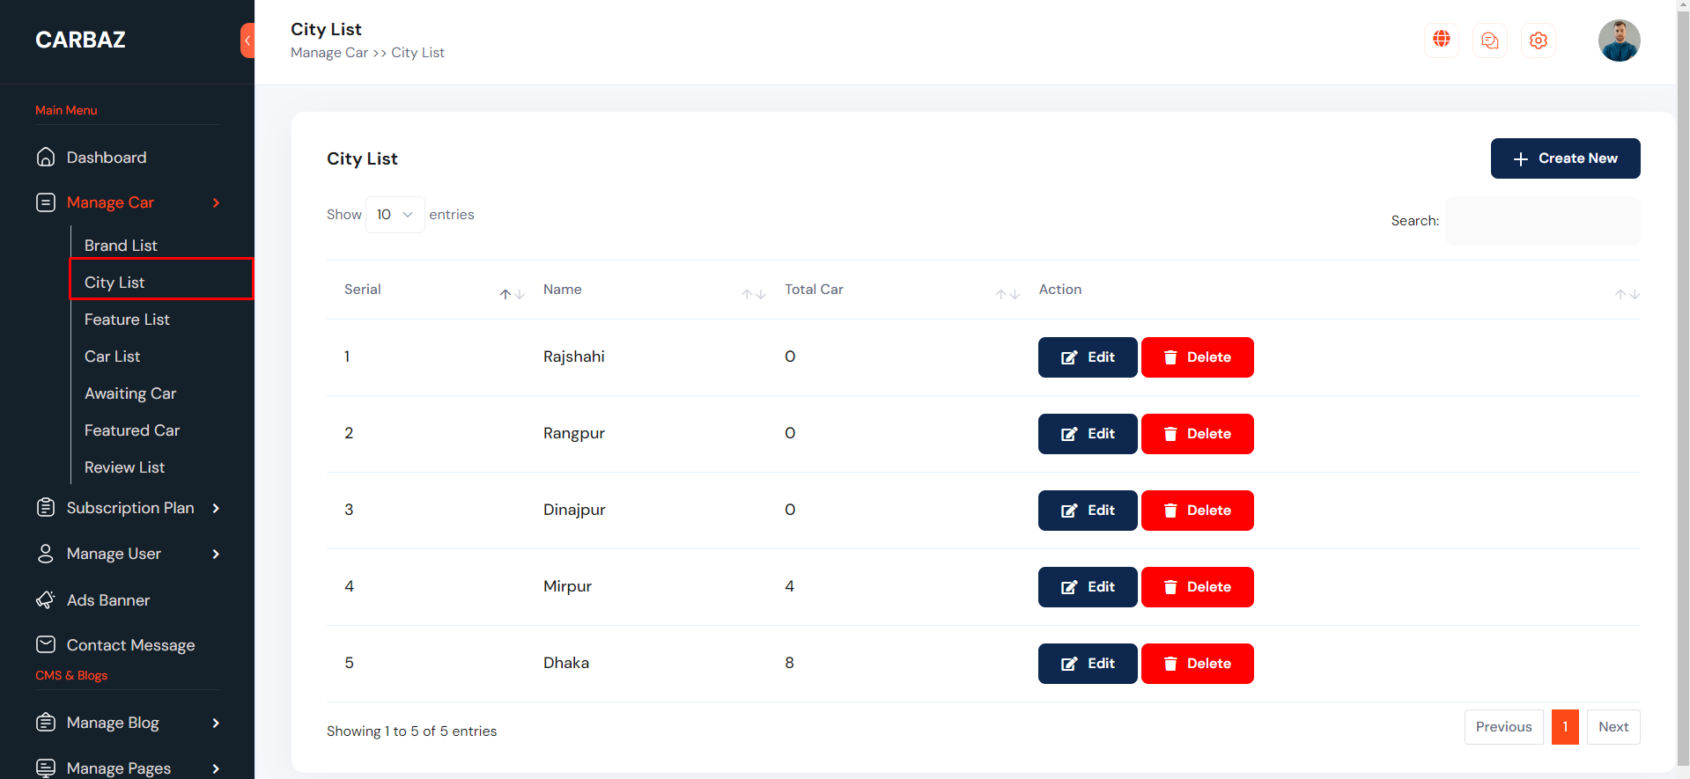This screenshot has height=779, width=1690.
Task: Click the globe language icon in header
Action: click(1441, 40)
